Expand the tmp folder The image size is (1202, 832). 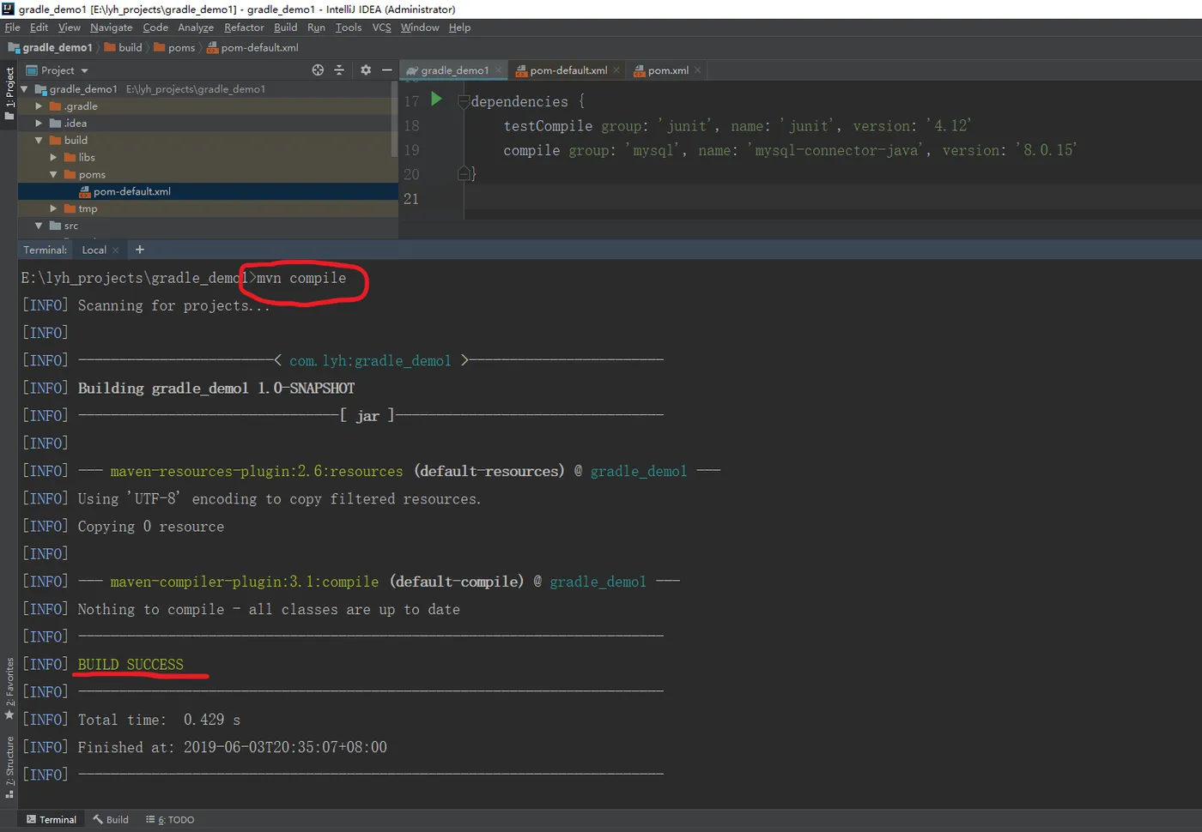coord(53,208)
